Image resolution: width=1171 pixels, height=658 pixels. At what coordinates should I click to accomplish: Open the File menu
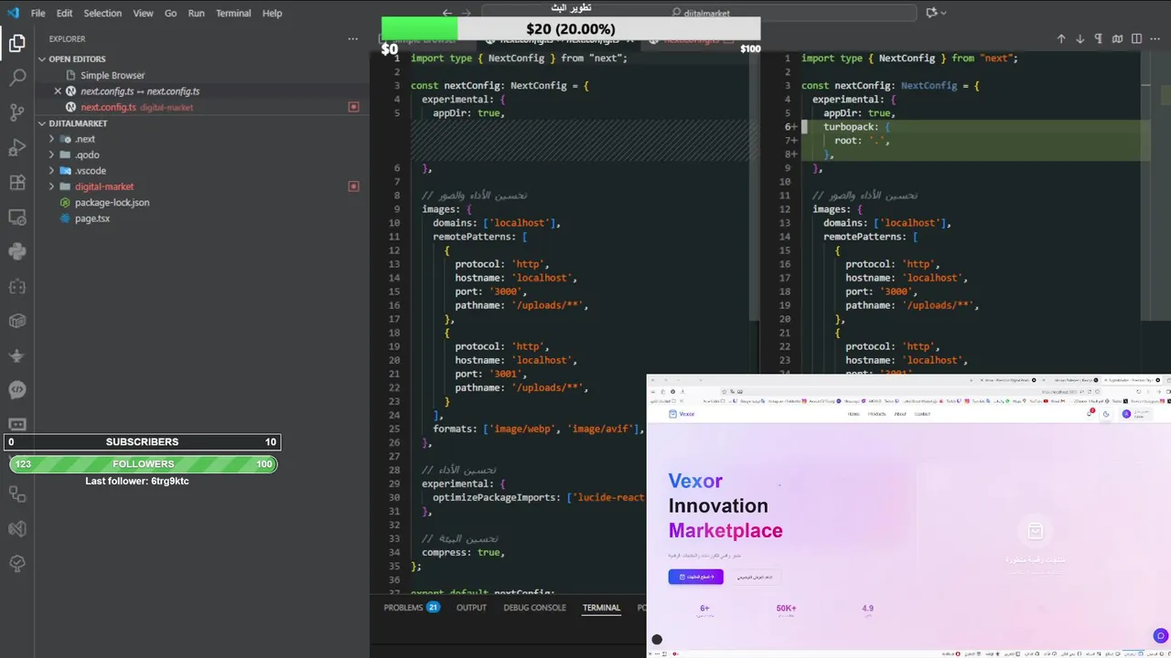tap(38, 13)
